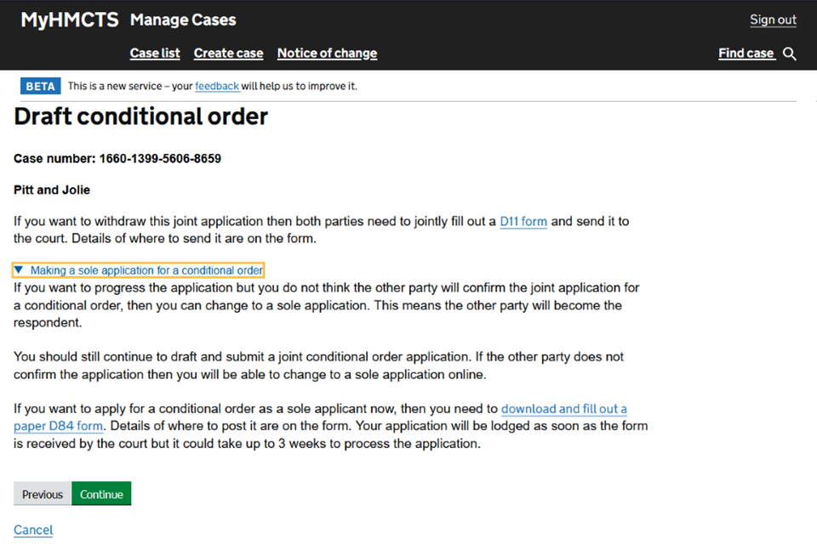Screen dimensions: 817x544
Task: Click the magnifying glass search icon
Action: 789,54
